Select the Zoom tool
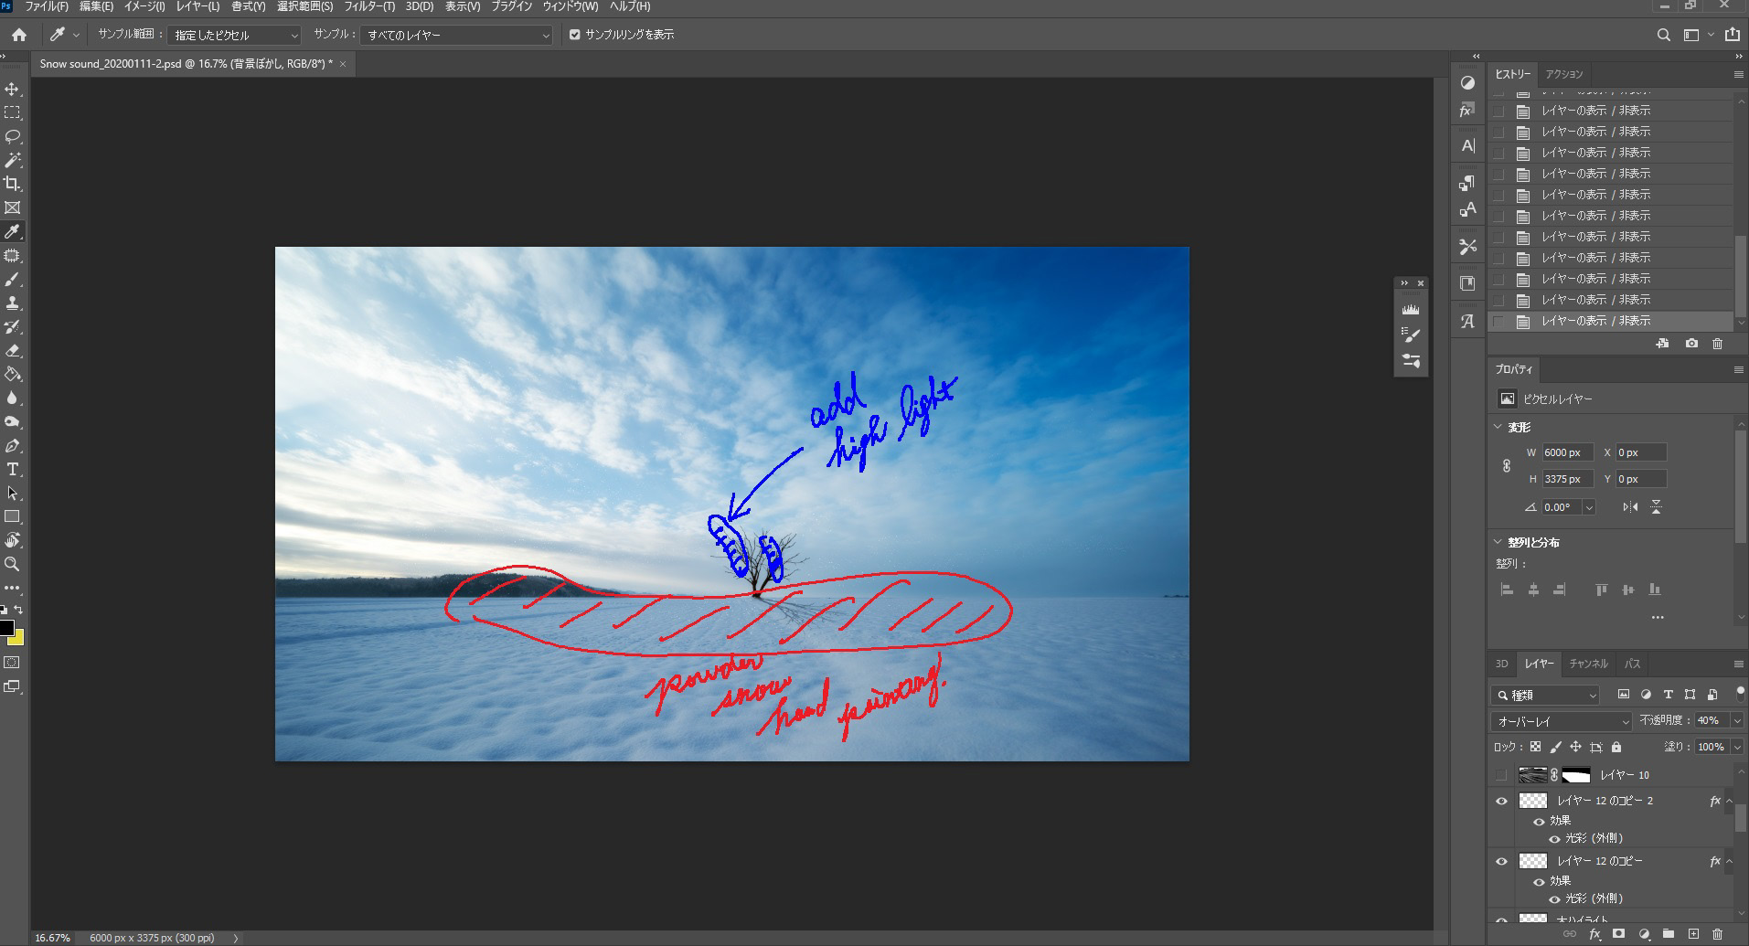The width and height of the screenshot is (1749, 946). coord(13,565)
